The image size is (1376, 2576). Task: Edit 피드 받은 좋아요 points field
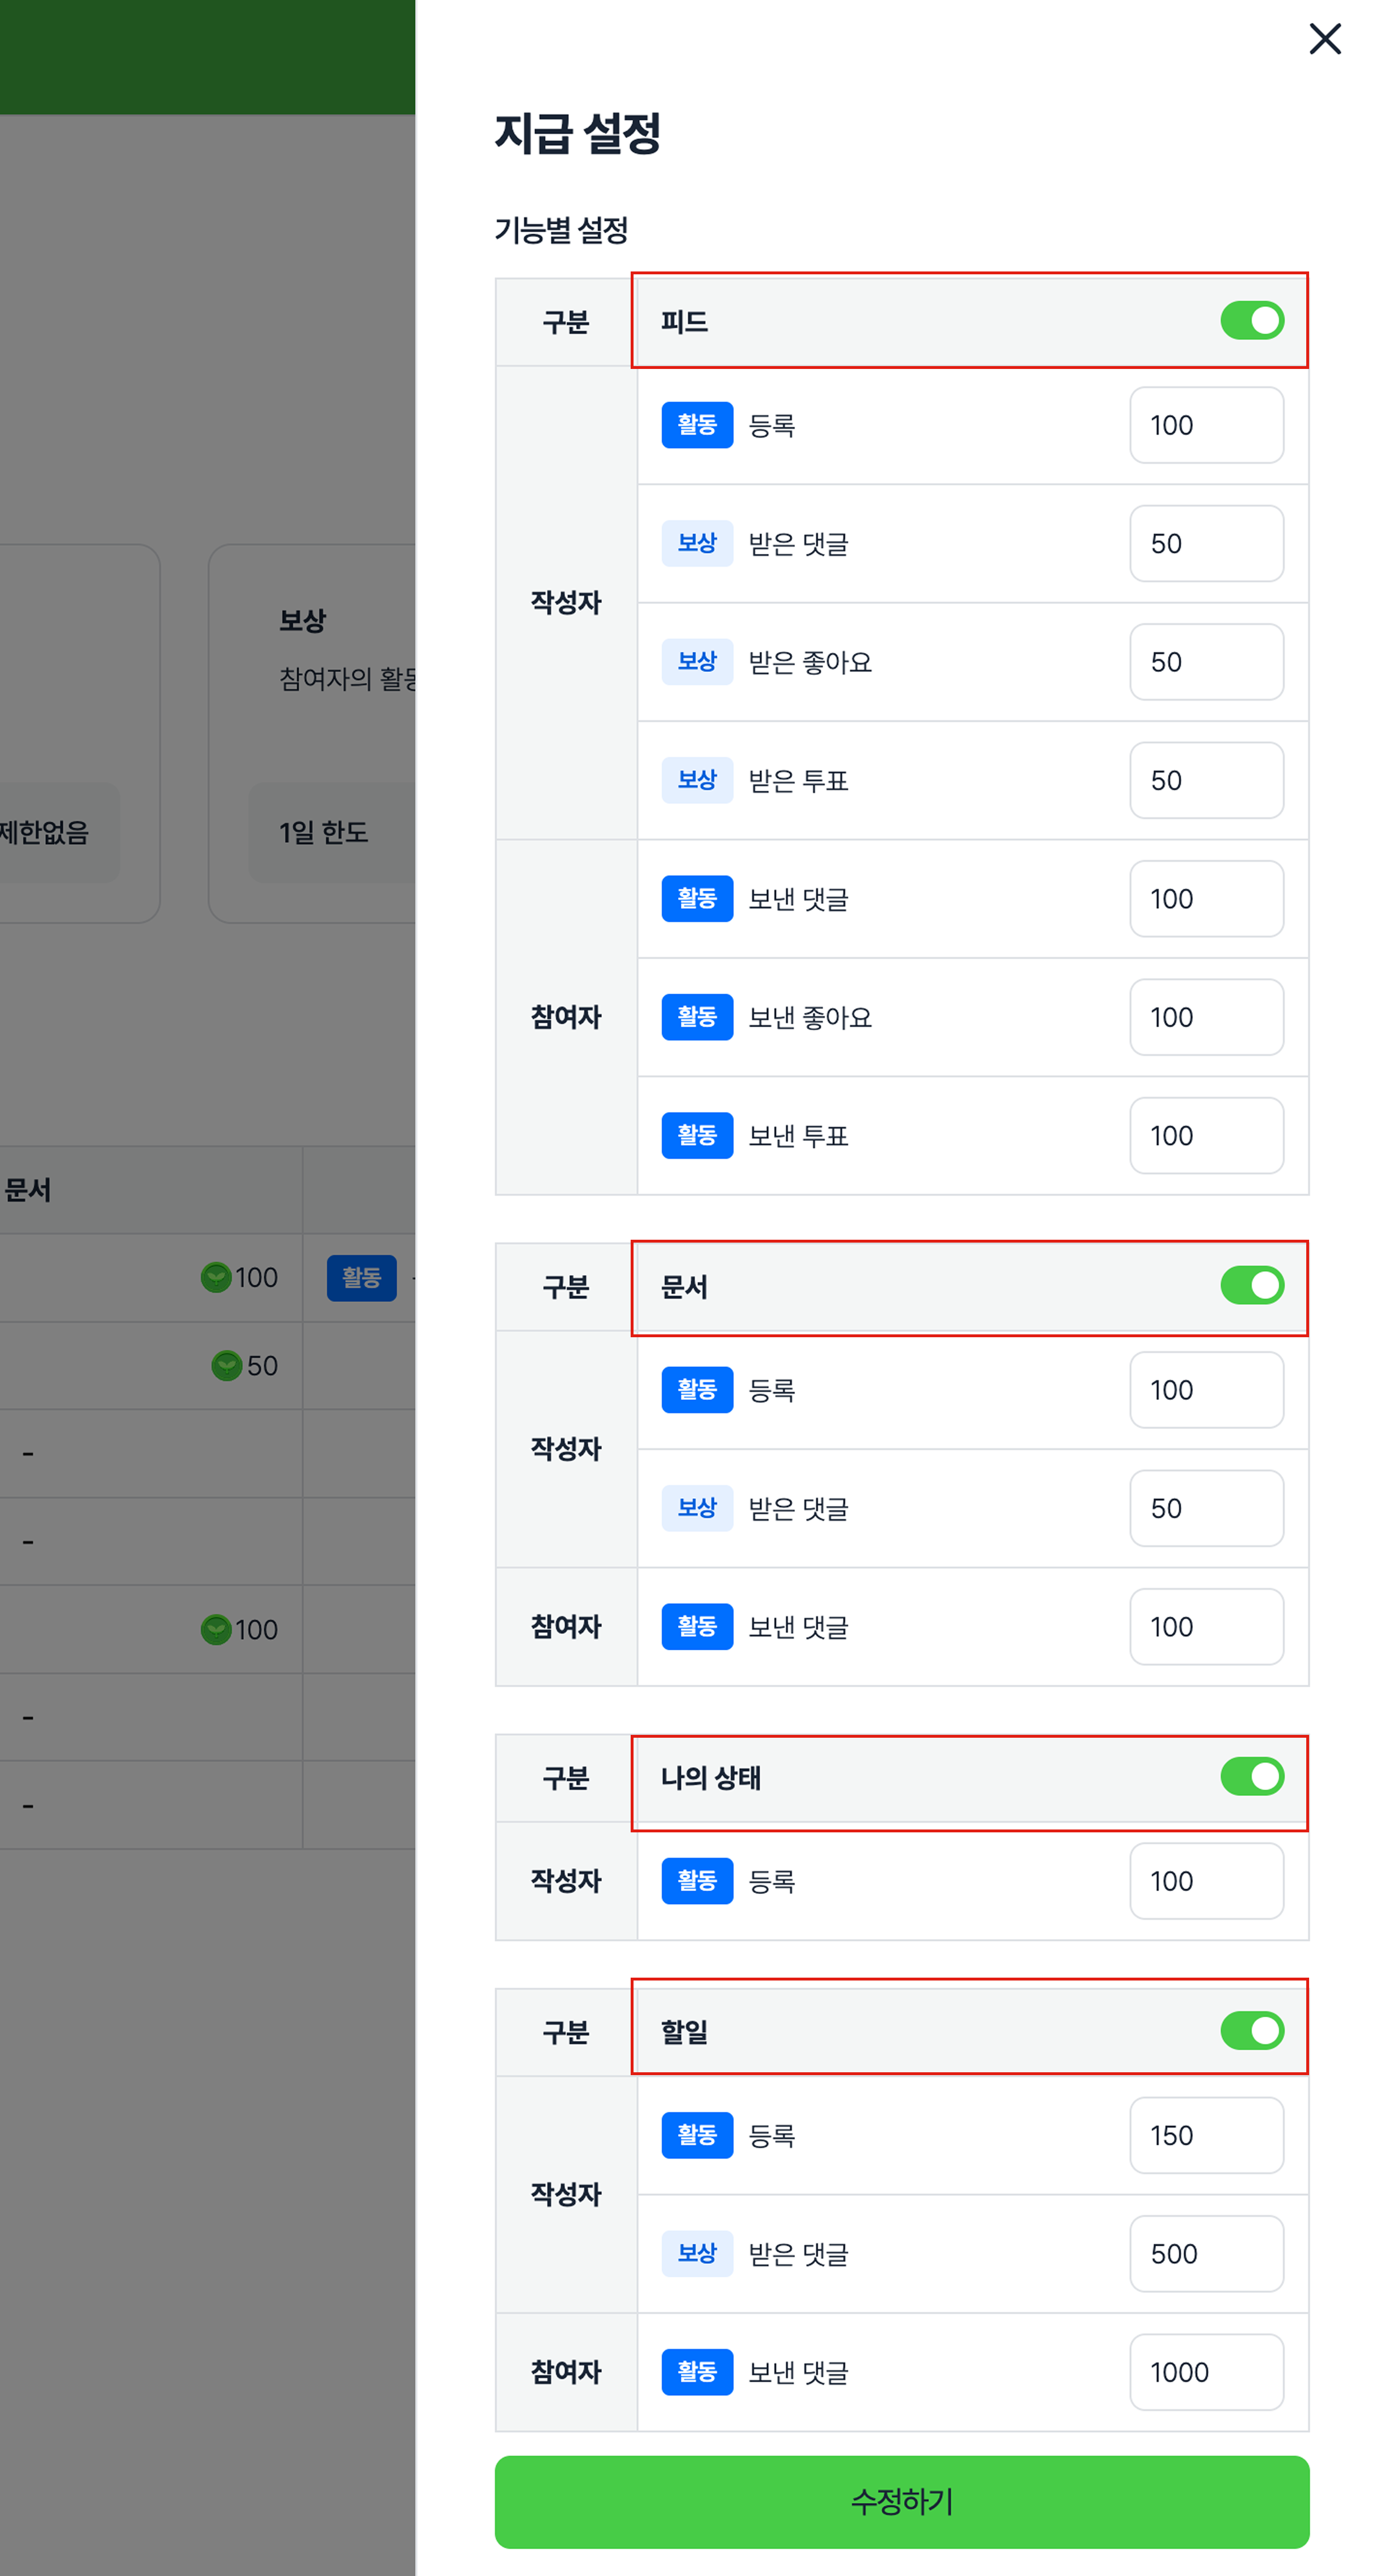(x=1205, y=662)
